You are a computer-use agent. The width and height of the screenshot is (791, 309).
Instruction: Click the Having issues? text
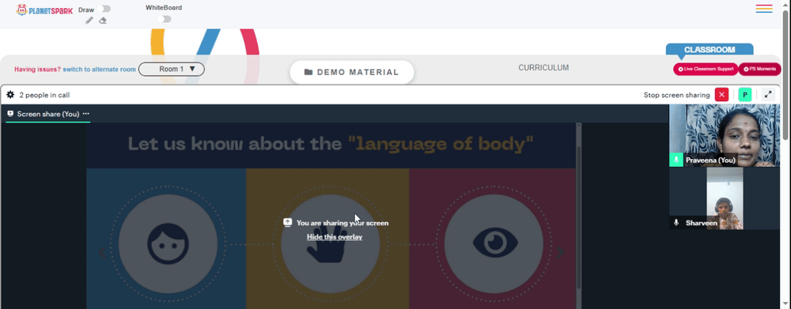point(37,70)
